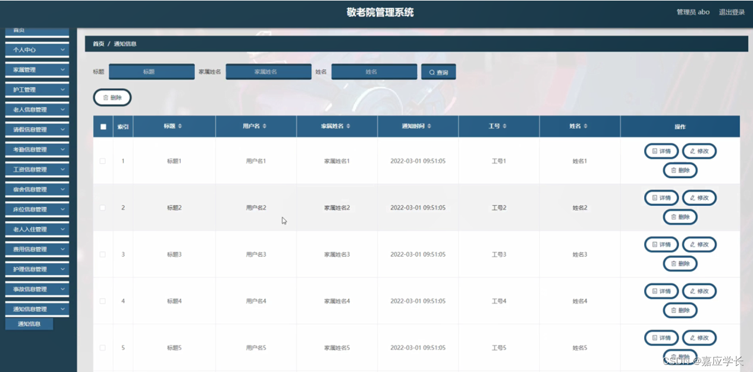Check the checkbox for row 5
This screenshot has height=372, width=753.
103,348
